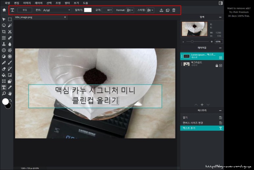Select the Paint Bucket fill tool
This screenshot has width=254, height=170.
tap(4, 75)
